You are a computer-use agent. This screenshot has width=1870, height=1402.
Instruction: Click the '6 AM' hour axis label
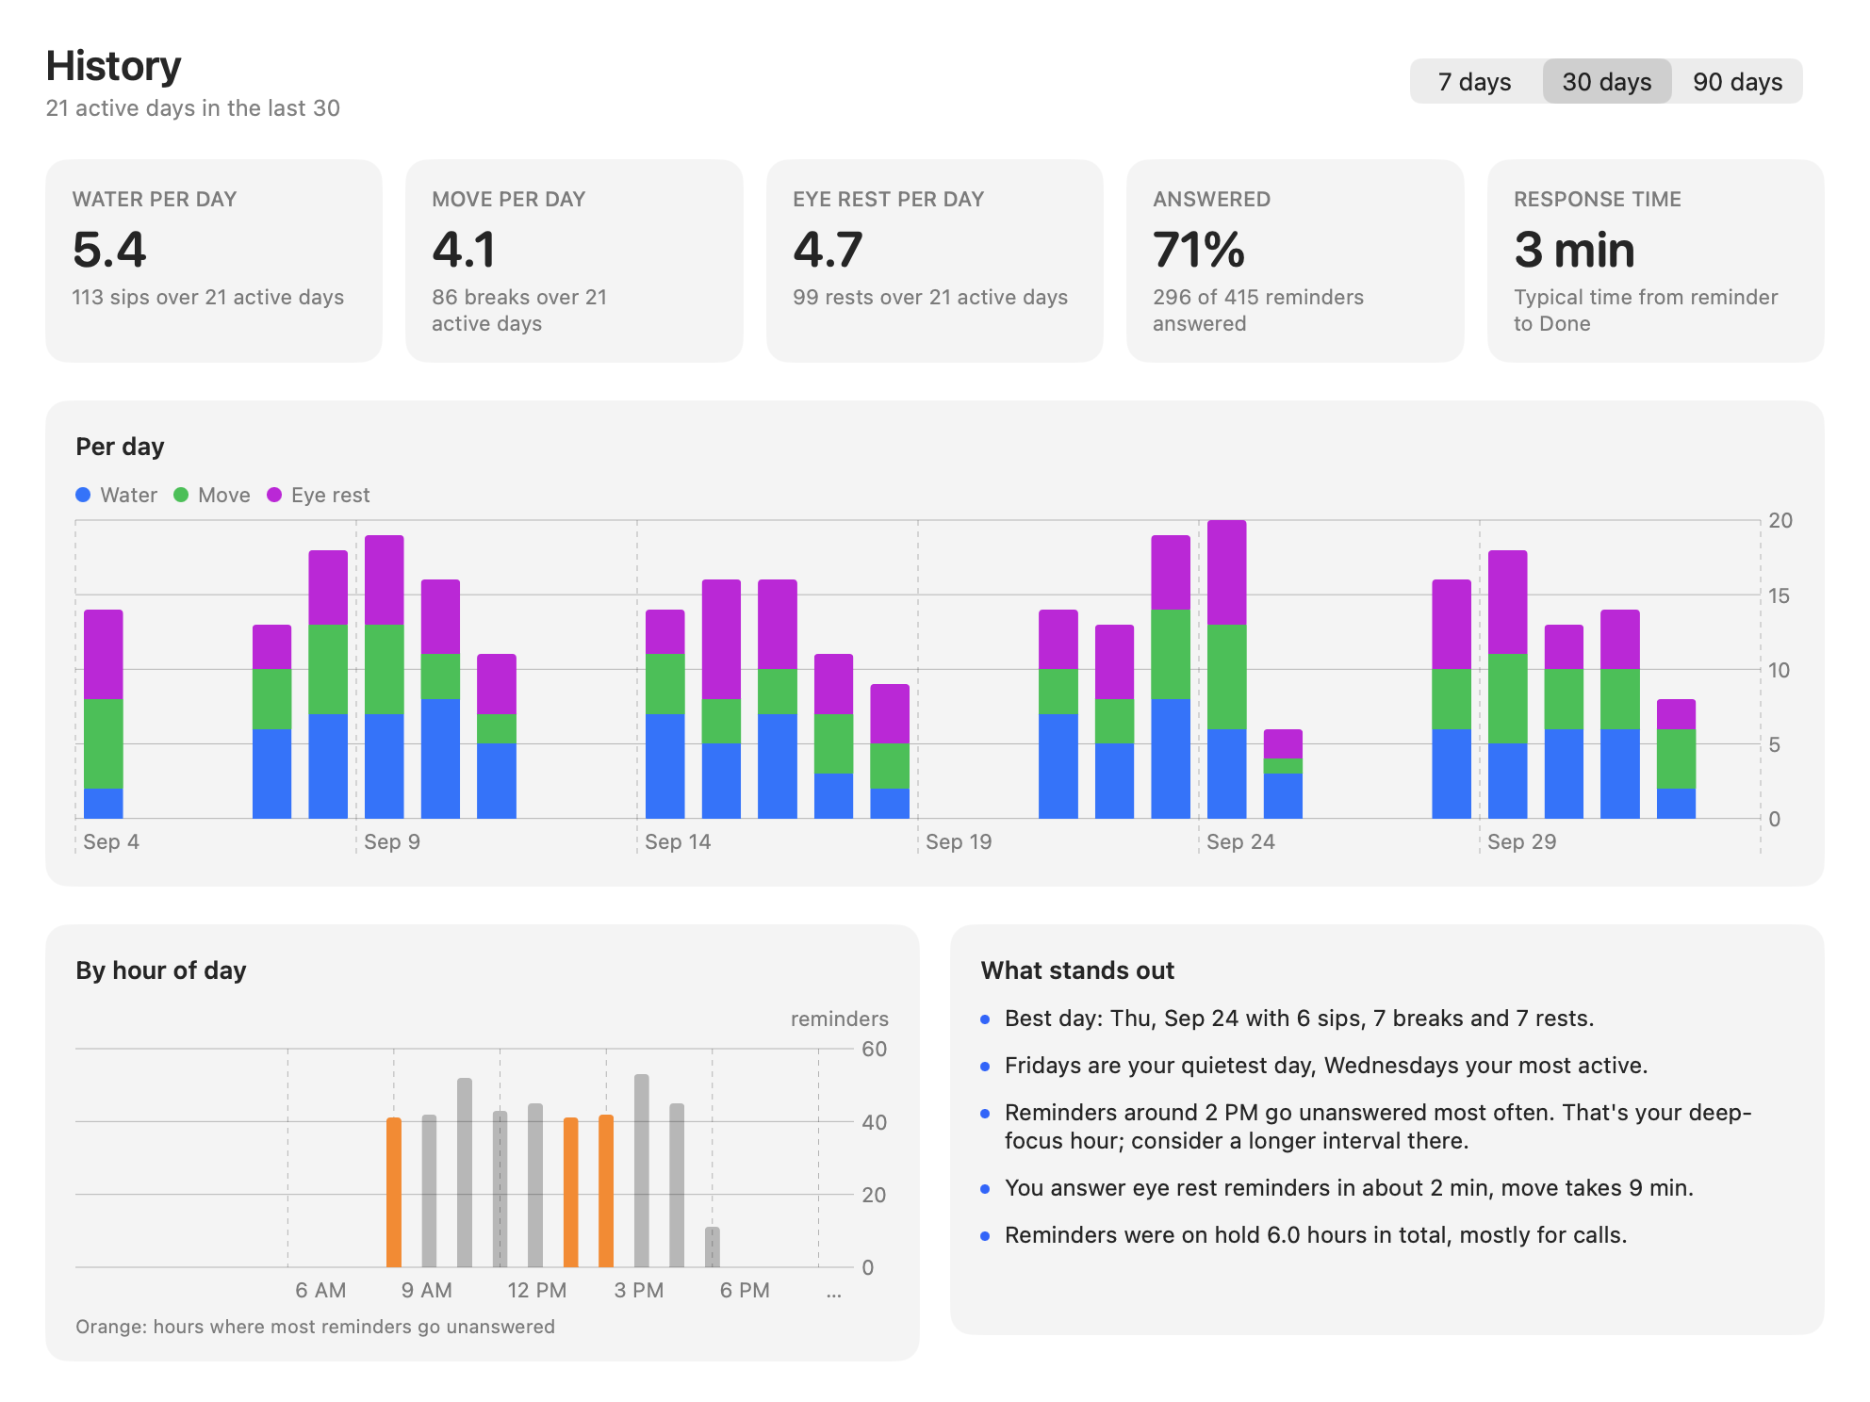point(320,1290)
